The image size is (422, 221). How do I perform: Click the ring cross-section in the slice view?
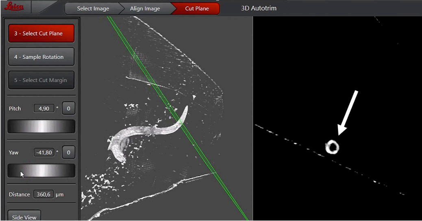pyautogui.click(x=332, y=147)
